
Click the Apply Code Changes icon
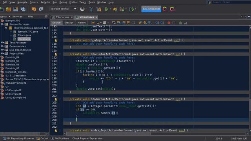pos(115,9)
